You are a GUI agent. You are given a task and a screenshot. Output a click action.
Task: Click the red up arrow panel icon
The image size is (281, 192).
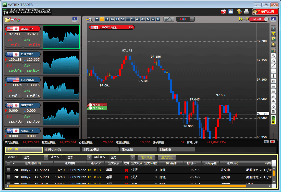(x=272, y=142)
